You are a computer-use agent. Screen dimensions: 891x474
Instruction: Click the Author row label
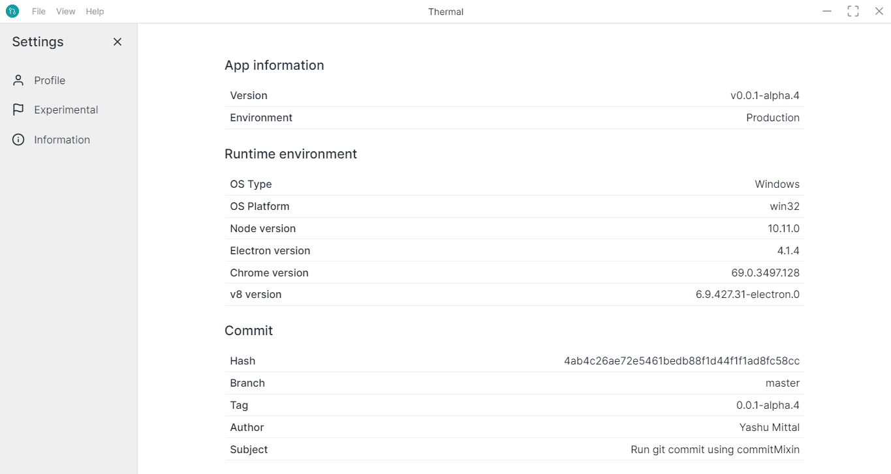pos(247,427)
